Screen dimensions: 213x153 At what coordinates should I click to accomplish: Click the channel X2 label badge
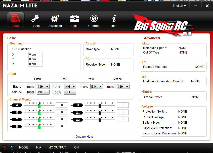(78, 120)
